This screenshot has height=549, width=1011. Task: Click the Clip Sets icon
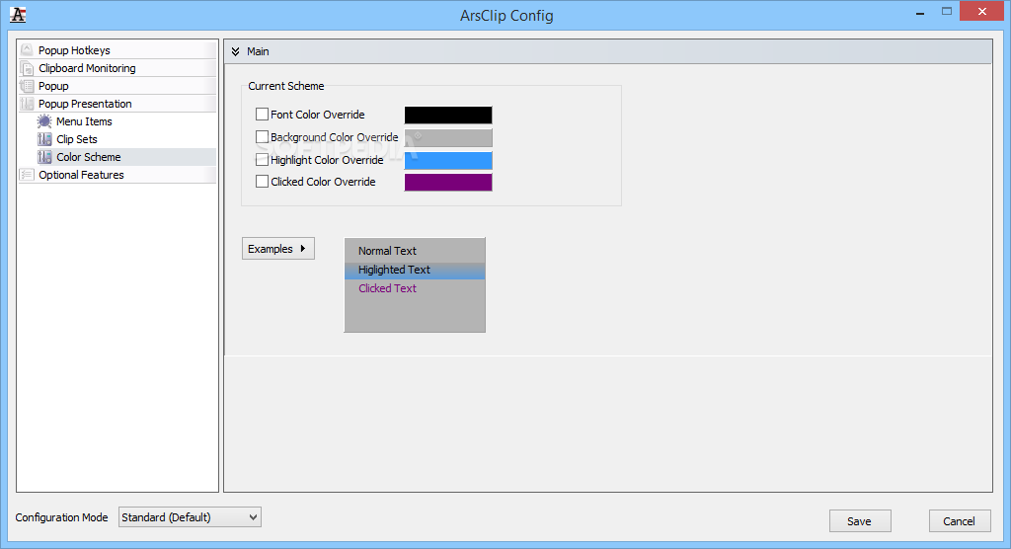(44, 138)
